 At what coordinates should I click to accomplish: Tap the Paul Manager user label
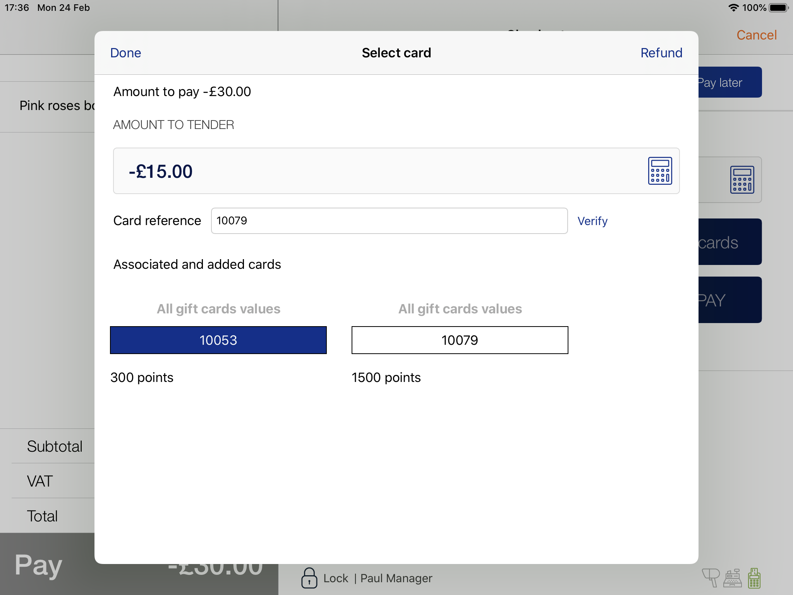tap(396, 578)
